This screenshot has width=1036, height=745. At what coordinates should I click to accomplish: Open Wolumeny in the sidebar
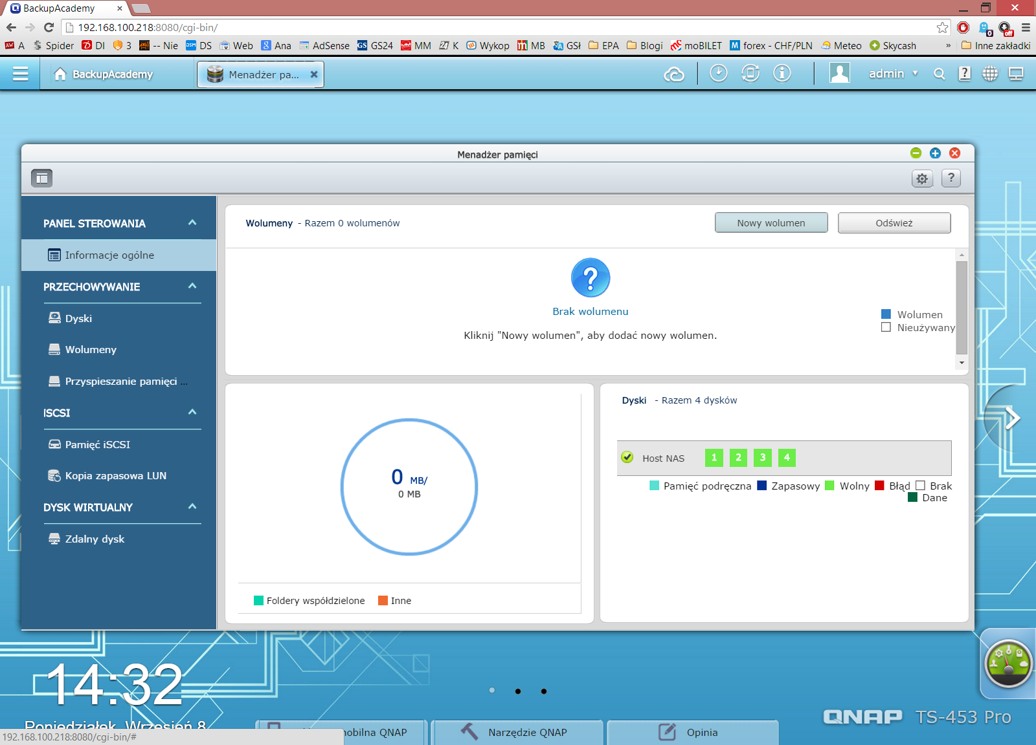pos(91,350)
